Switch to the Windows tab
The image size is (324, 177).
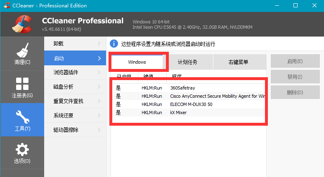pyautogui.click(x=137, y=62)
